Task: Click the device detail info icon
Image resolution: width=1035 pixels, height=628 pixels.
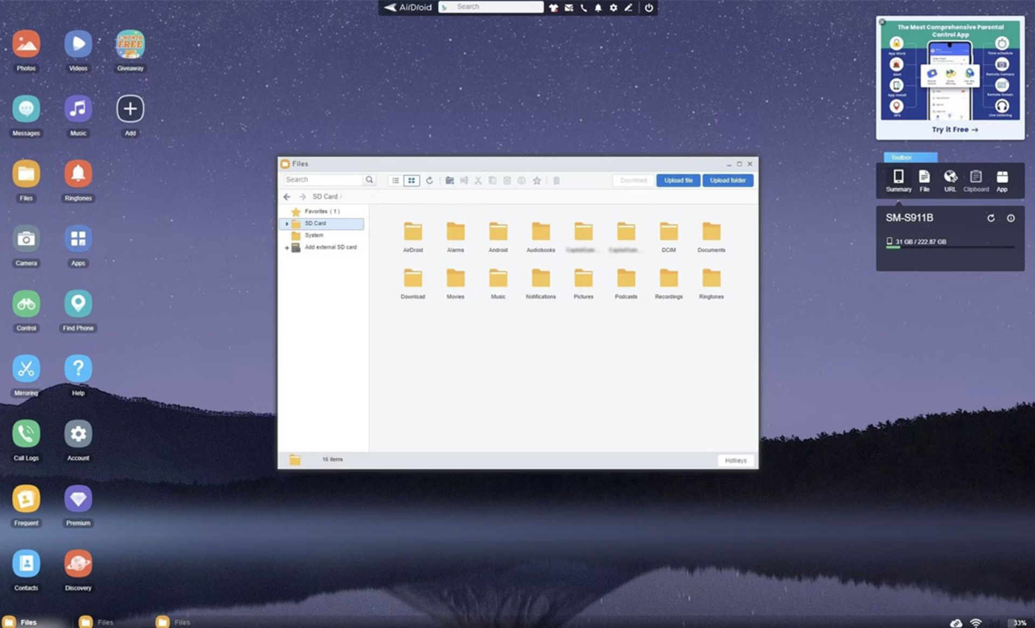Action: (1011, 218)
